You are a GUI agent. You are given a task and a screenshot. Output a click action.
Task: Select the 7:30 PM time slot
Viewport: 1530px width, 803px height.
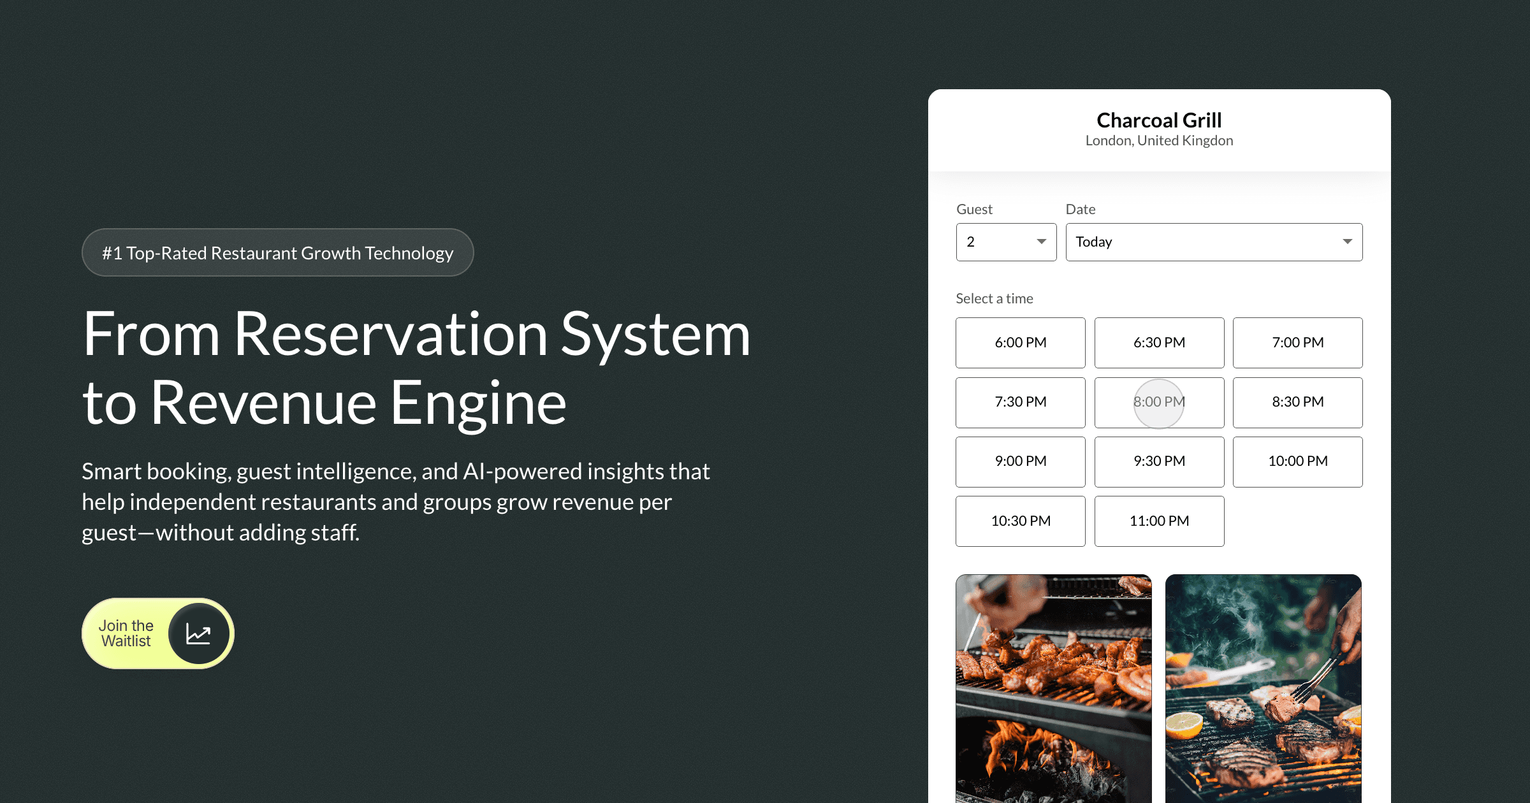(x=1020, y=402)
